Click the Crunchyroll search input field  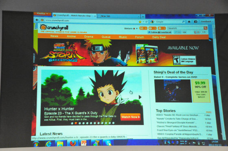click(186, 28)
